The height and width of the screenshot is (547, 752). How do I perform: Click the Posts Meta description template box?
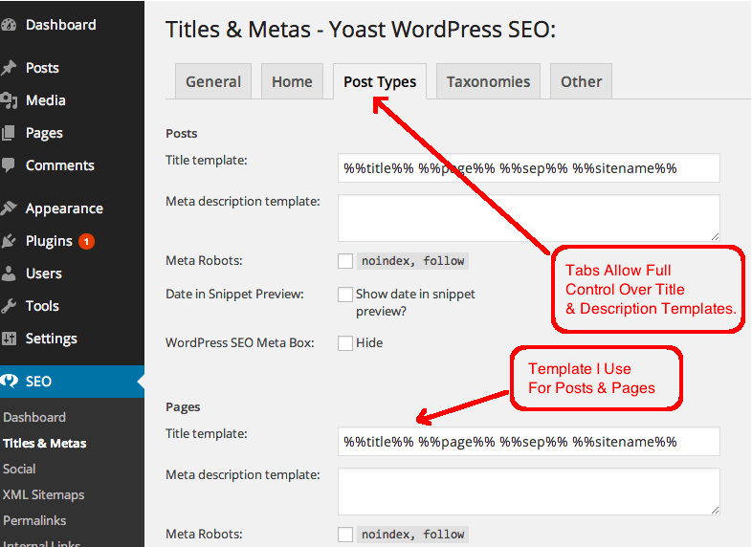528,218
